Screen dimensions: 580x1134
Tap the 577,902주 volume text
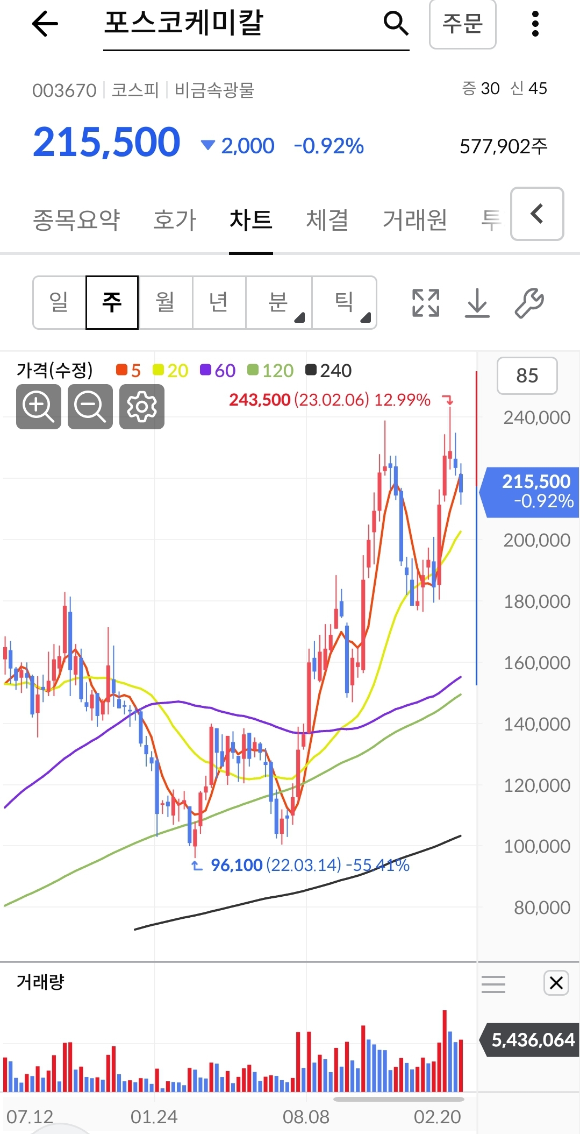[504, 146]
